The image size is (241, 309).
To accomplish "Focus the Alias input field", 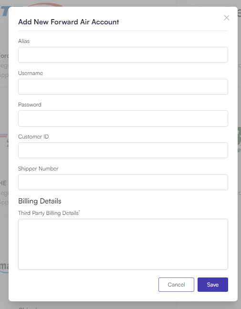I will 123,54.
